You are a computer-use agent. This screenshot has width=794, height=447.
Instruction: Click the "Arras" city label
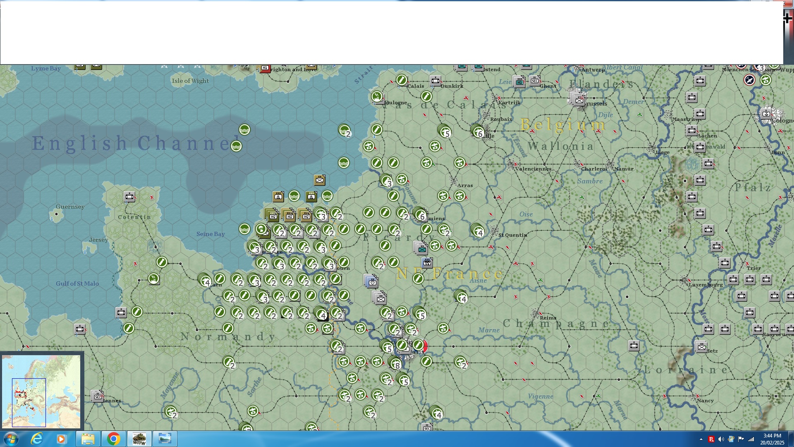click(465, 185)
